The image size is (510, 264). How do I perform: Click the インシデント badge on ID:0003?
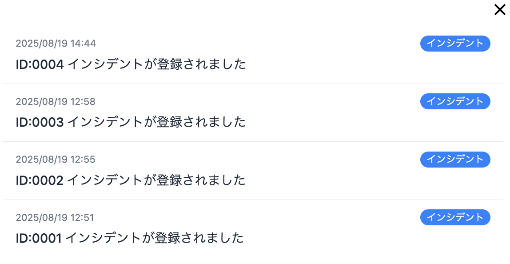(455, 101)
